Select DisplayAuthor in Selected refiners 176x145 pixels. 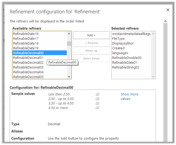coord(123,43)
